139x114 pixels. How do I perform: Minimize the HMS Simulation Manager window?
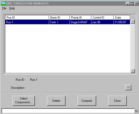coord(128,3)
